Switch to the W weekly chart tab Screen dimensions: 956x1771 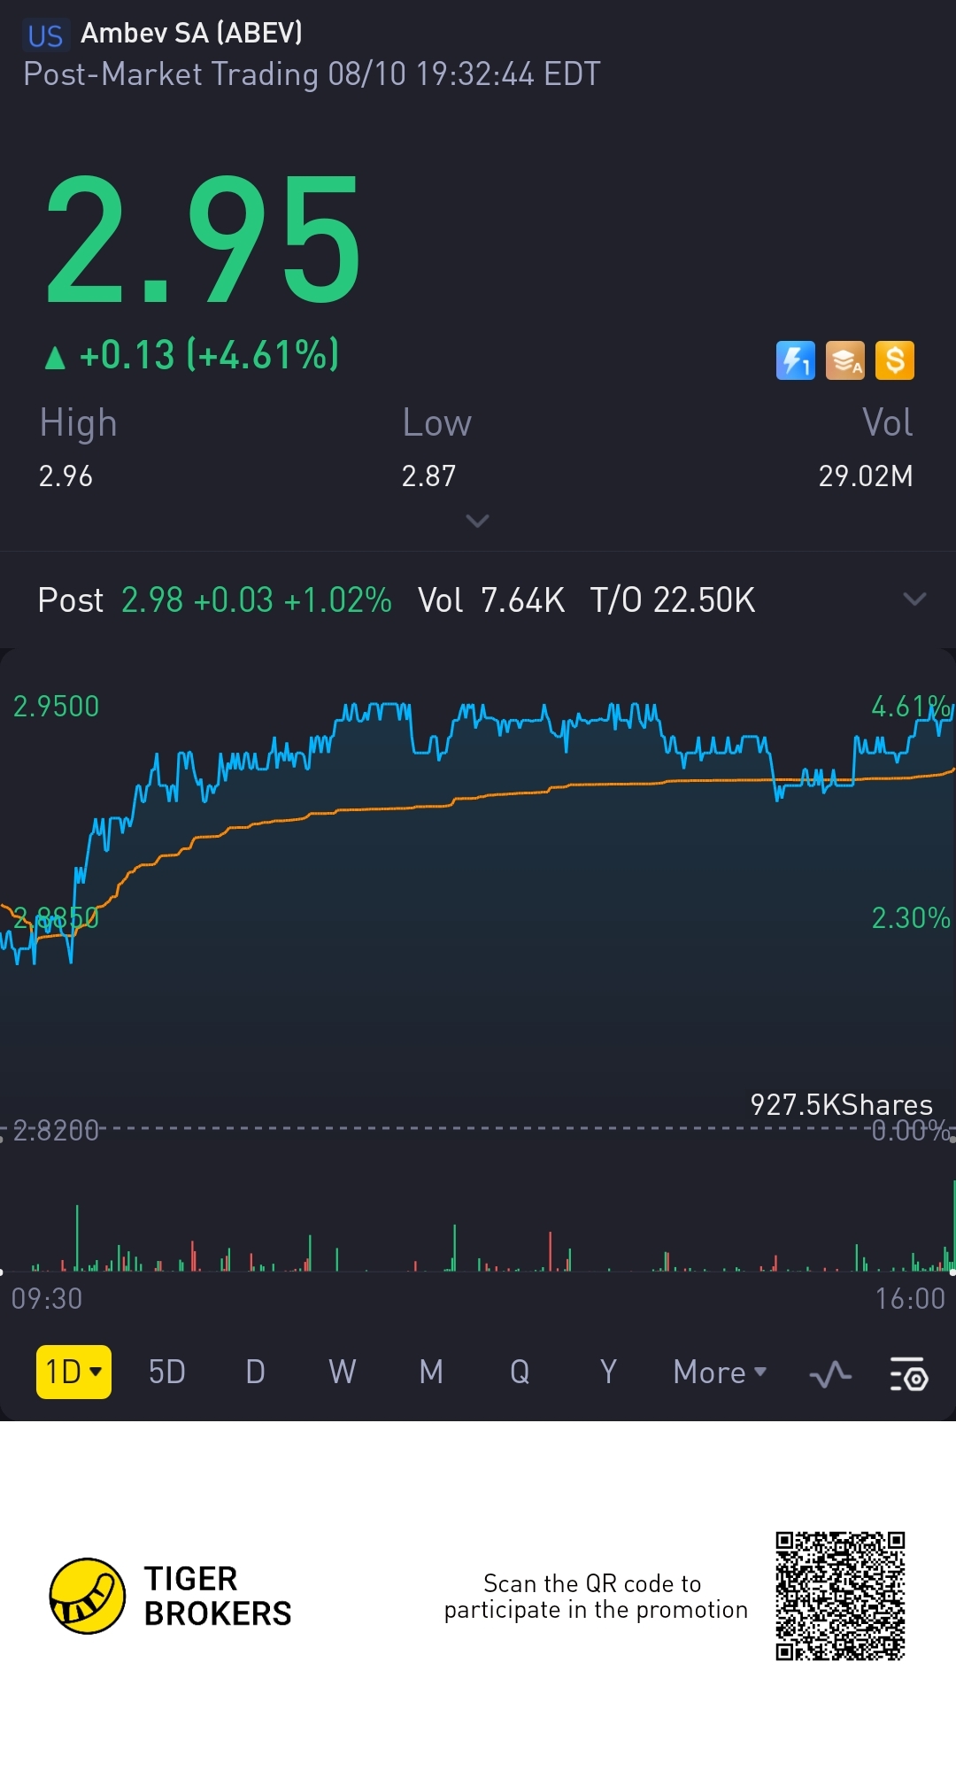pos(343,1372)
